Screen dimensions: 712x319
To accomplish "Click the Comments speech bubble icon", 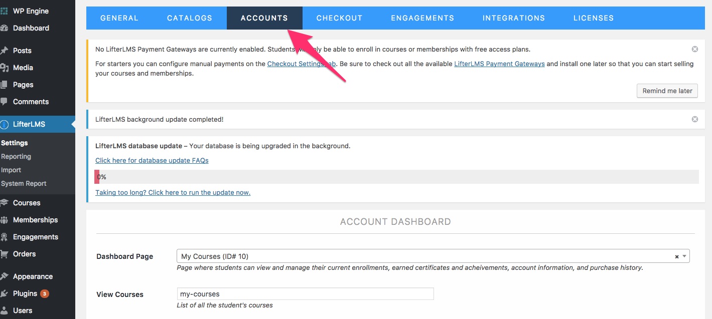I will click(x=4, y=102).
